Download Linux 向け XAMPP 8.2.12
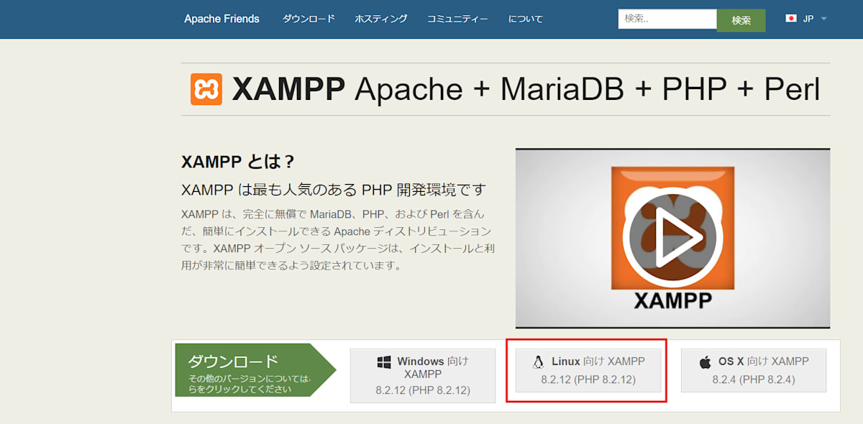 click(x=588, y=370)
